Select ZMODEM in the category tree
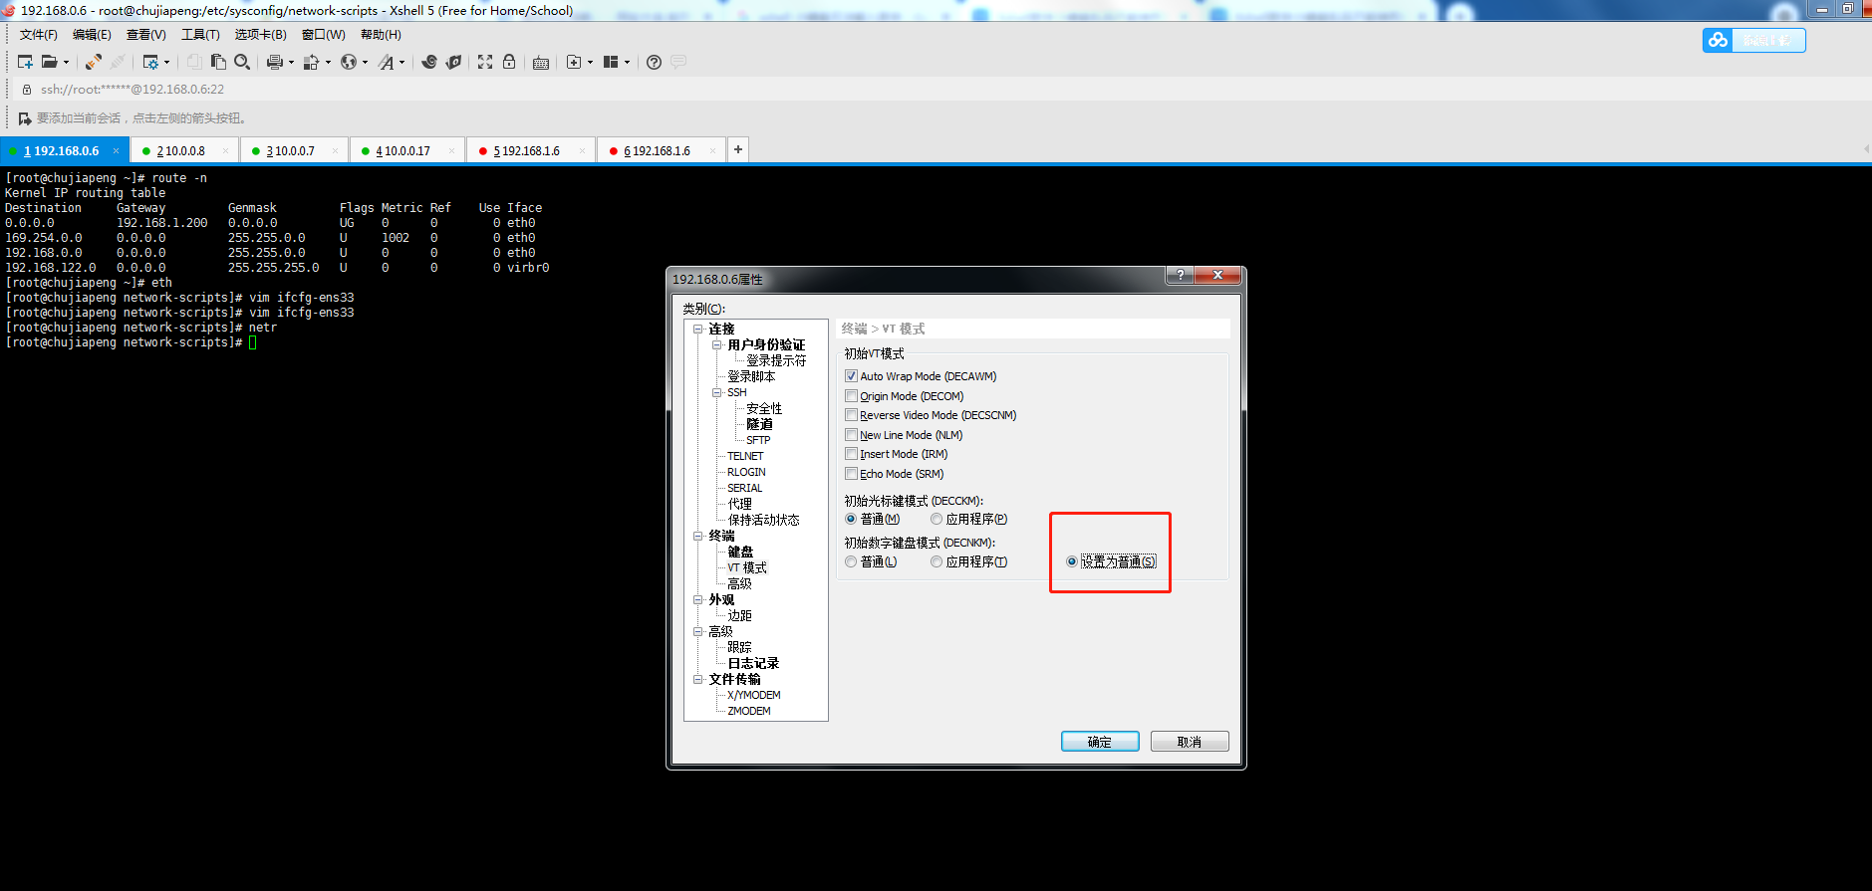Viewport: 1872px width, 891px height. pos(749,711)
